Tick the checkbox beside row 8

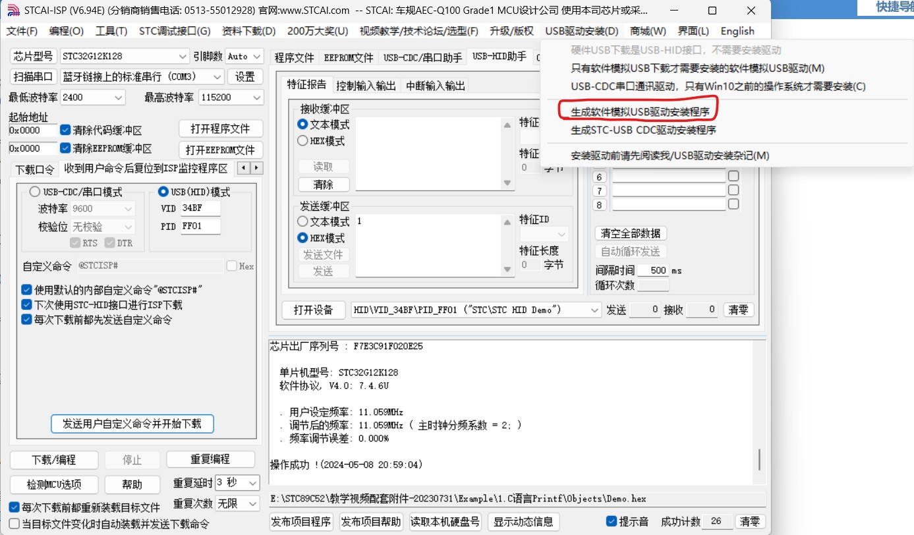coord(733,204)
